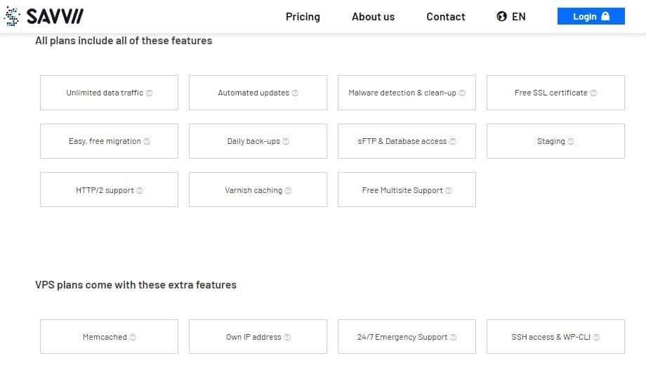Click help icon next to Memcached

pyautogui.click(x=133, y=337)
